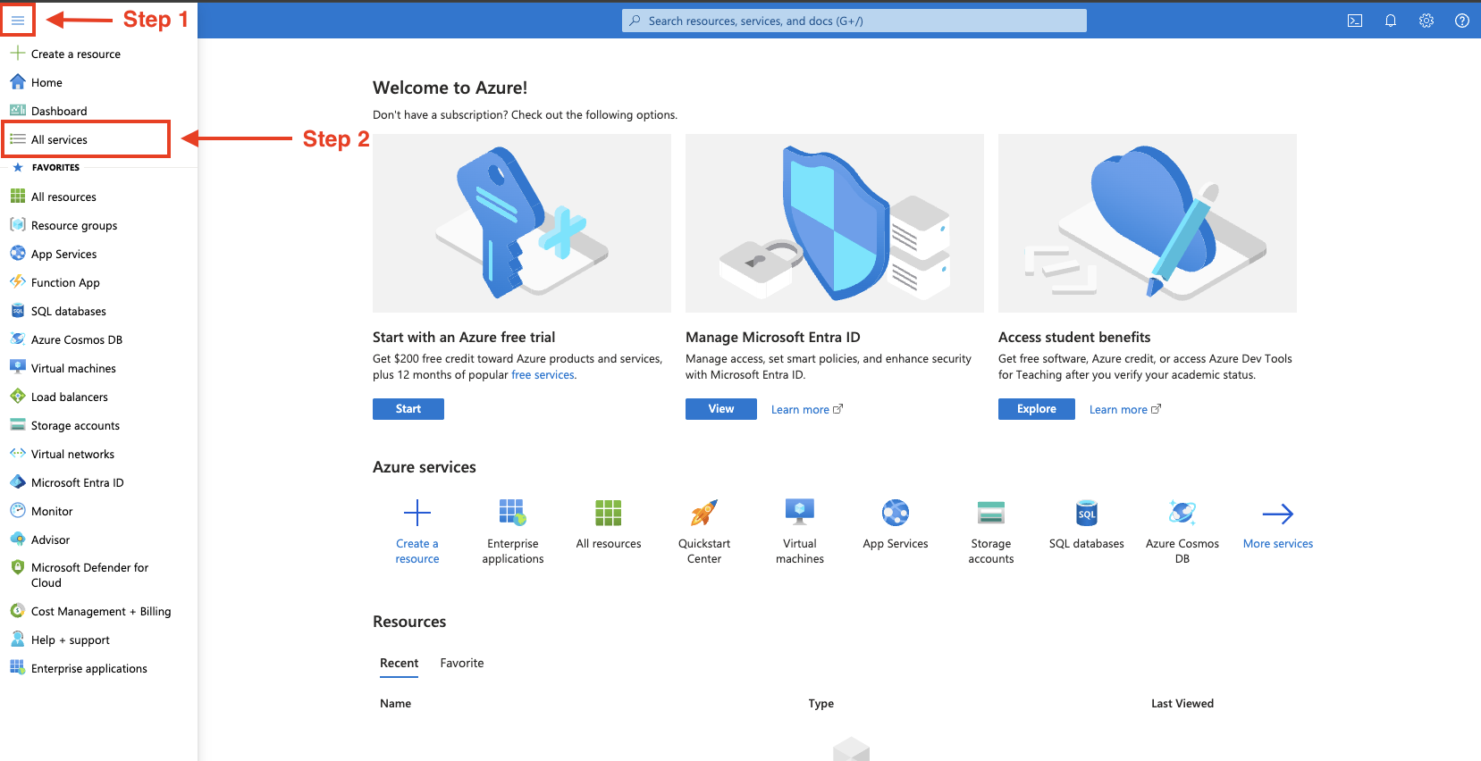Image resolution: width=1481 pixels, height=761 pixels.
Task: Click Type column header
Action: point(821,704)
